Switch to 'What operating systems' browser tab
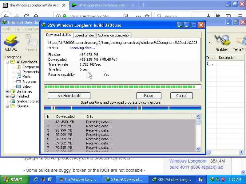The image size is (246, 184). pos(103,5)
